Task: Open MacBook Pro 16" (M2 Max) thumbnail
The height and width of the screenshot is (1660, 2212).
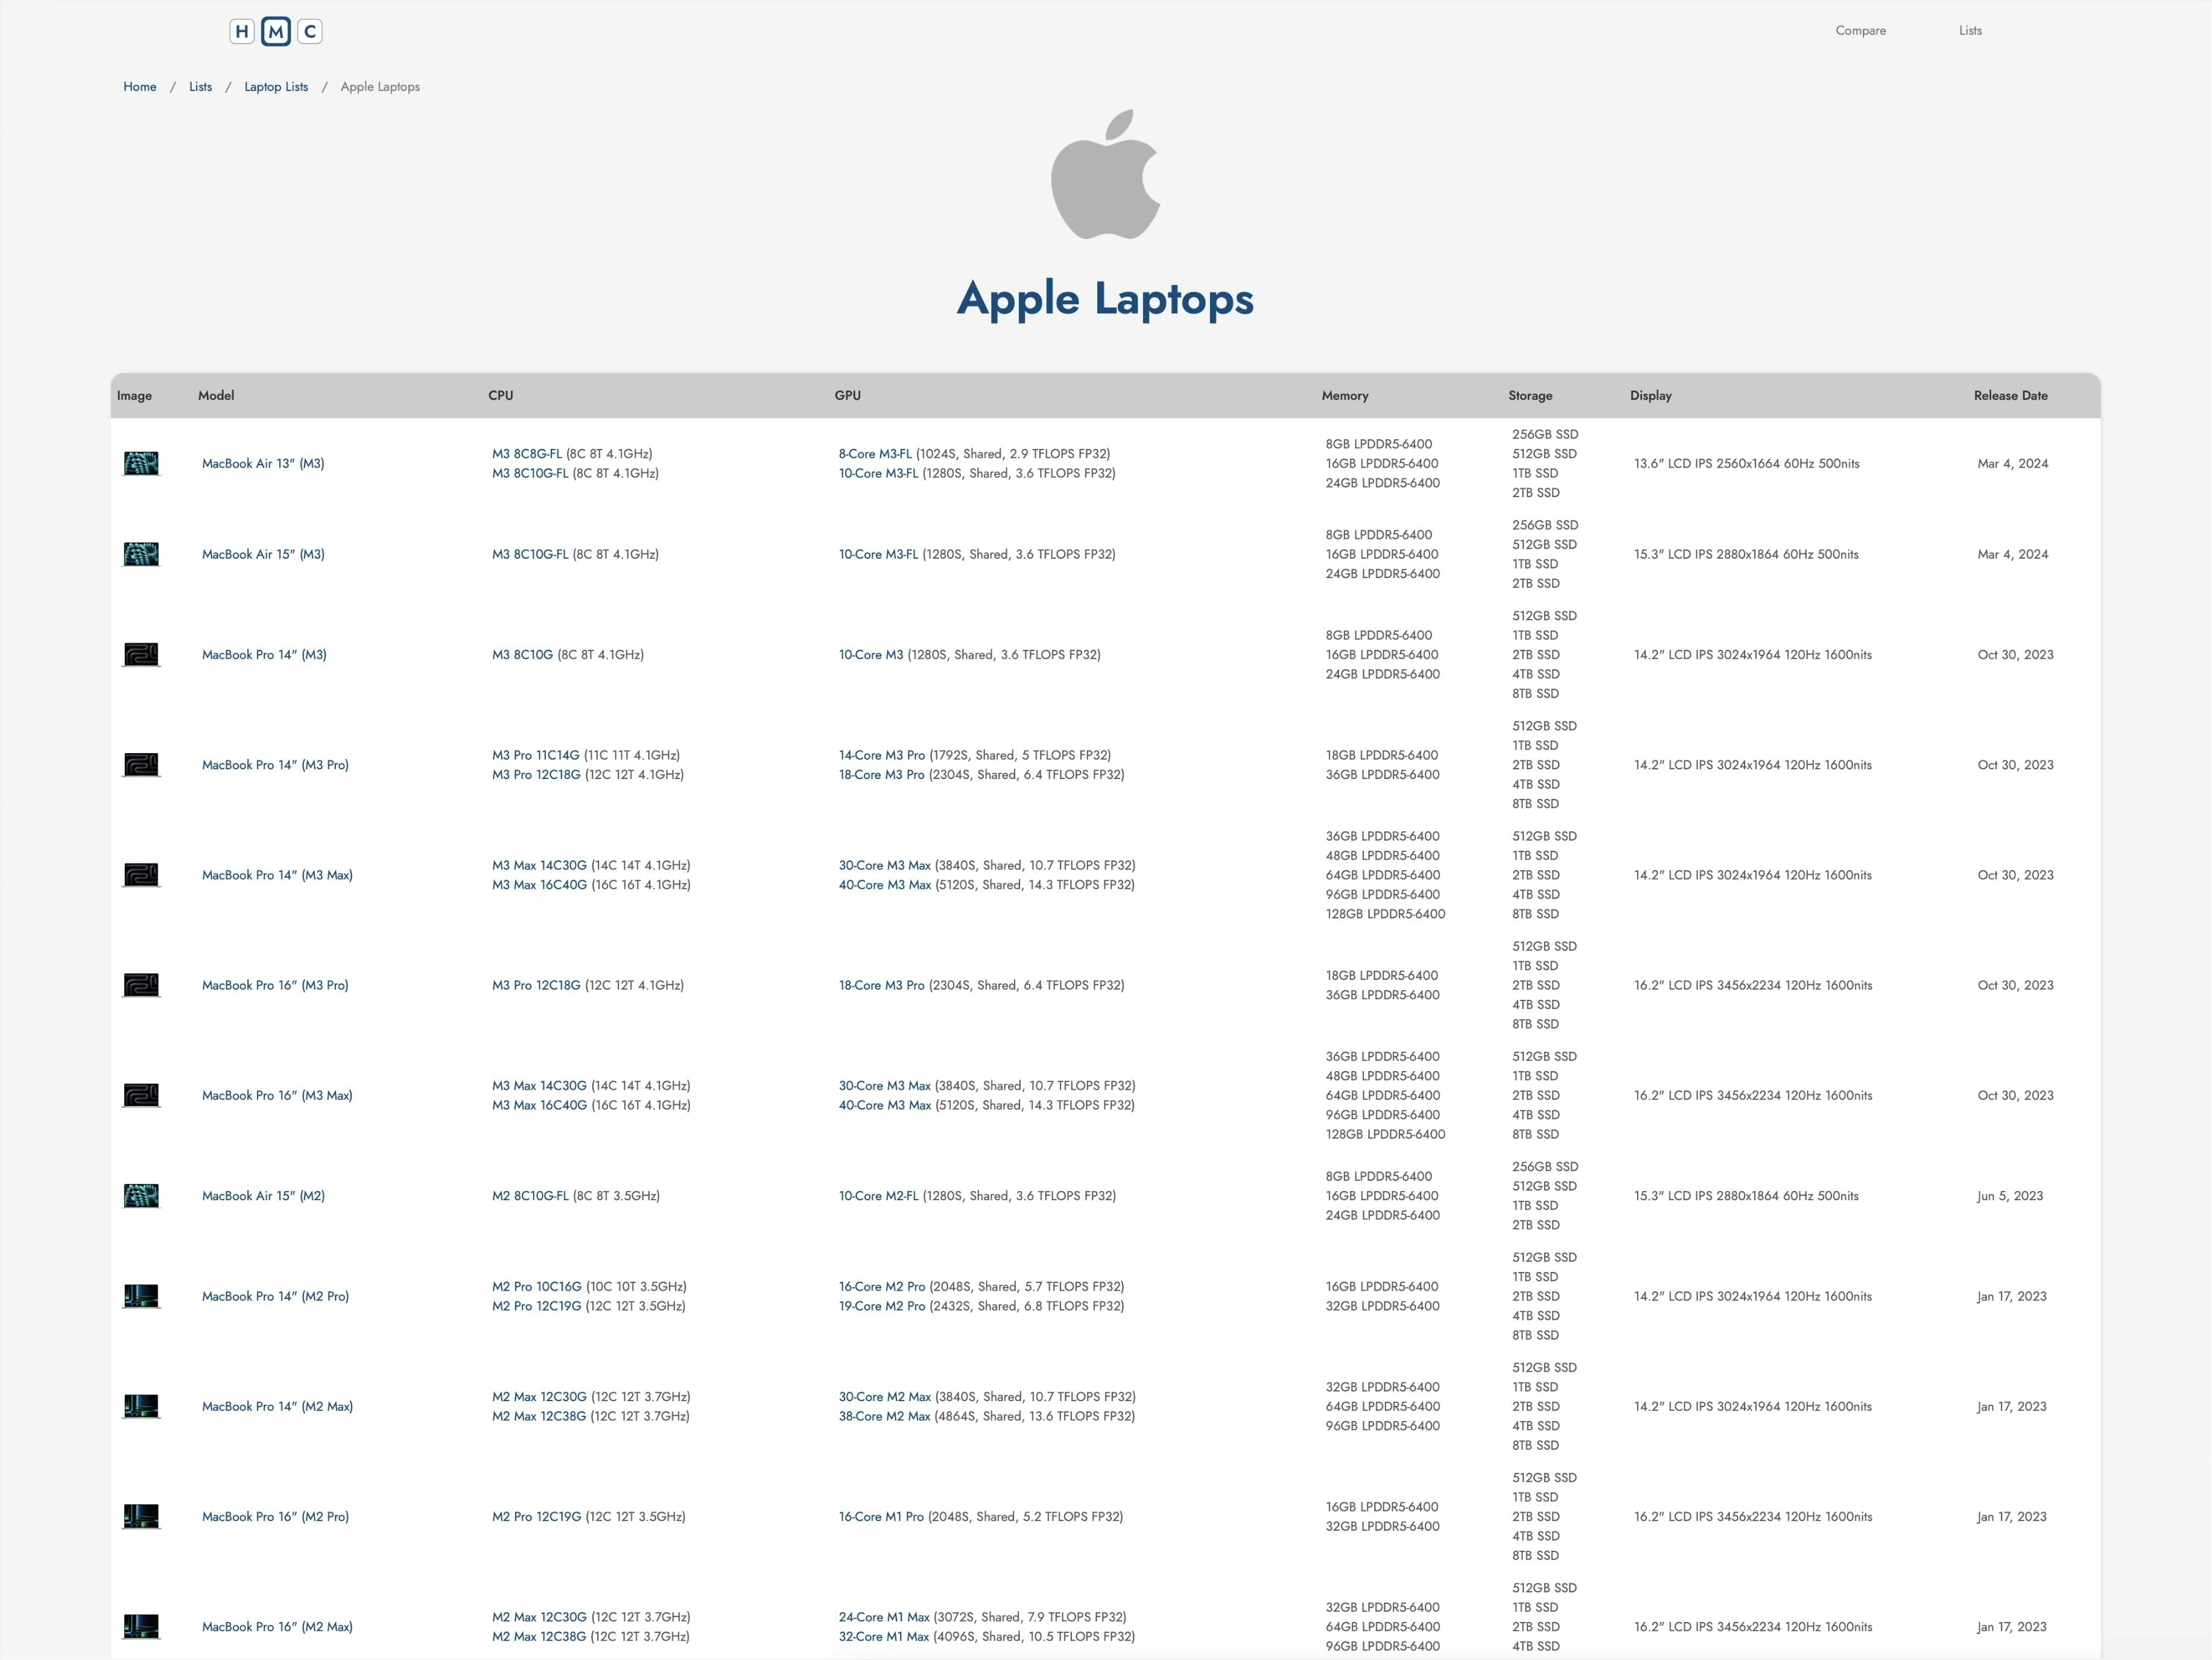Action: click(x=141, y=1626)
